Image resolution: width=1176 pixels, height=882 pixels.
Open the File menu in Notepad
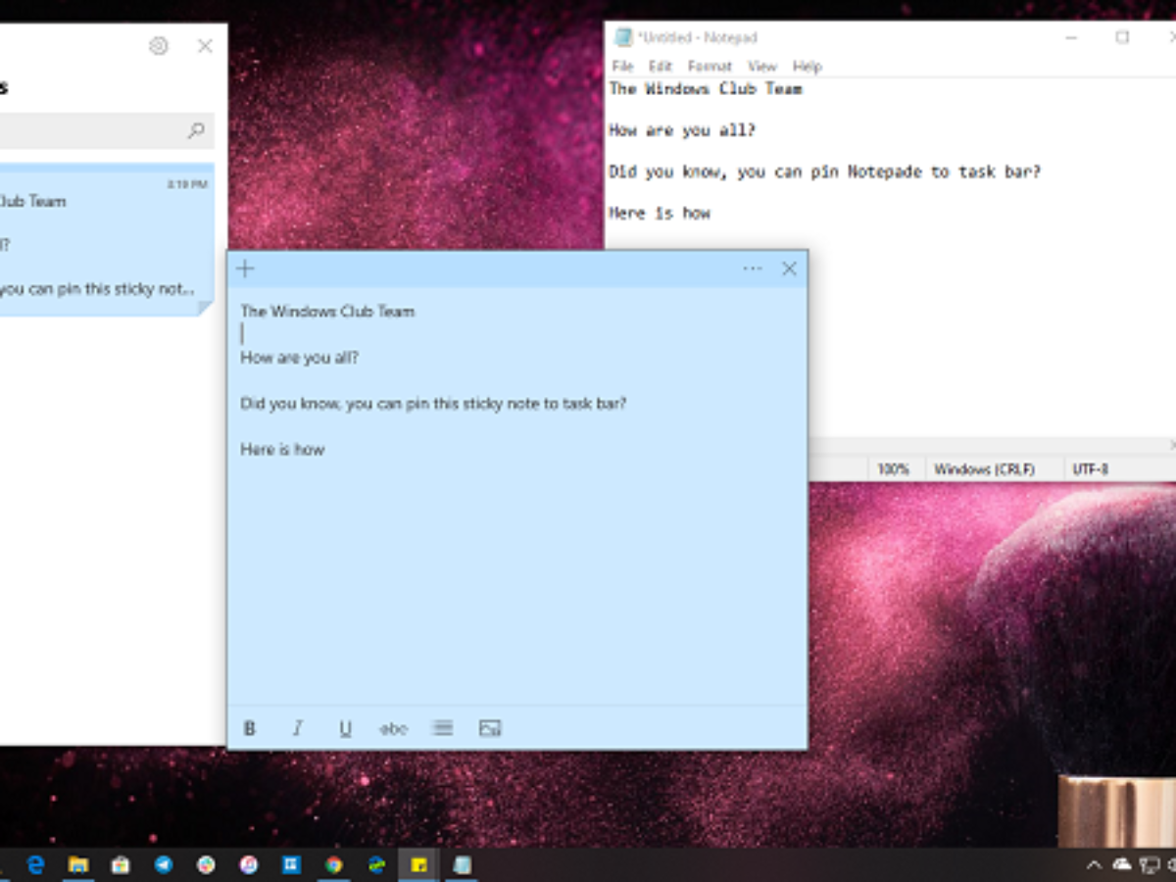coord(622,67)
